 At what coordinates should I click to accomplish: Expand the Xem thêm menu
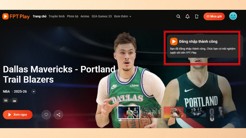(x=122, y=17)
